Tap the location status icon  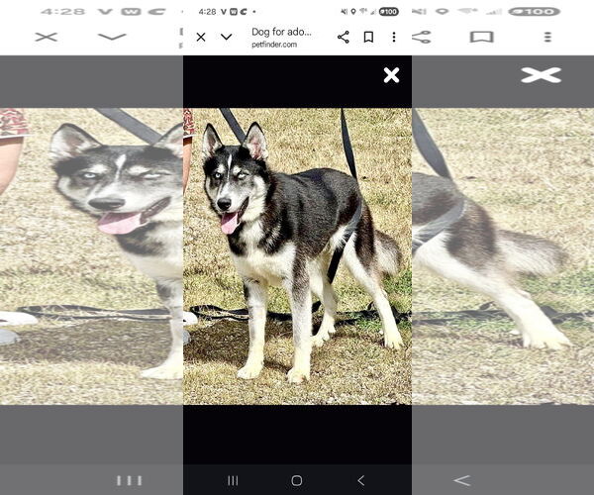click(353, 12)
